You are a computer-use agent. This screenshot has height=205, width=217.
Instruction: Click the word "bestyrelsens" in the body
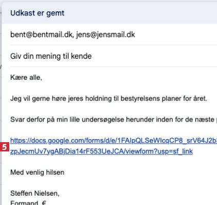[x=140, y=98]
